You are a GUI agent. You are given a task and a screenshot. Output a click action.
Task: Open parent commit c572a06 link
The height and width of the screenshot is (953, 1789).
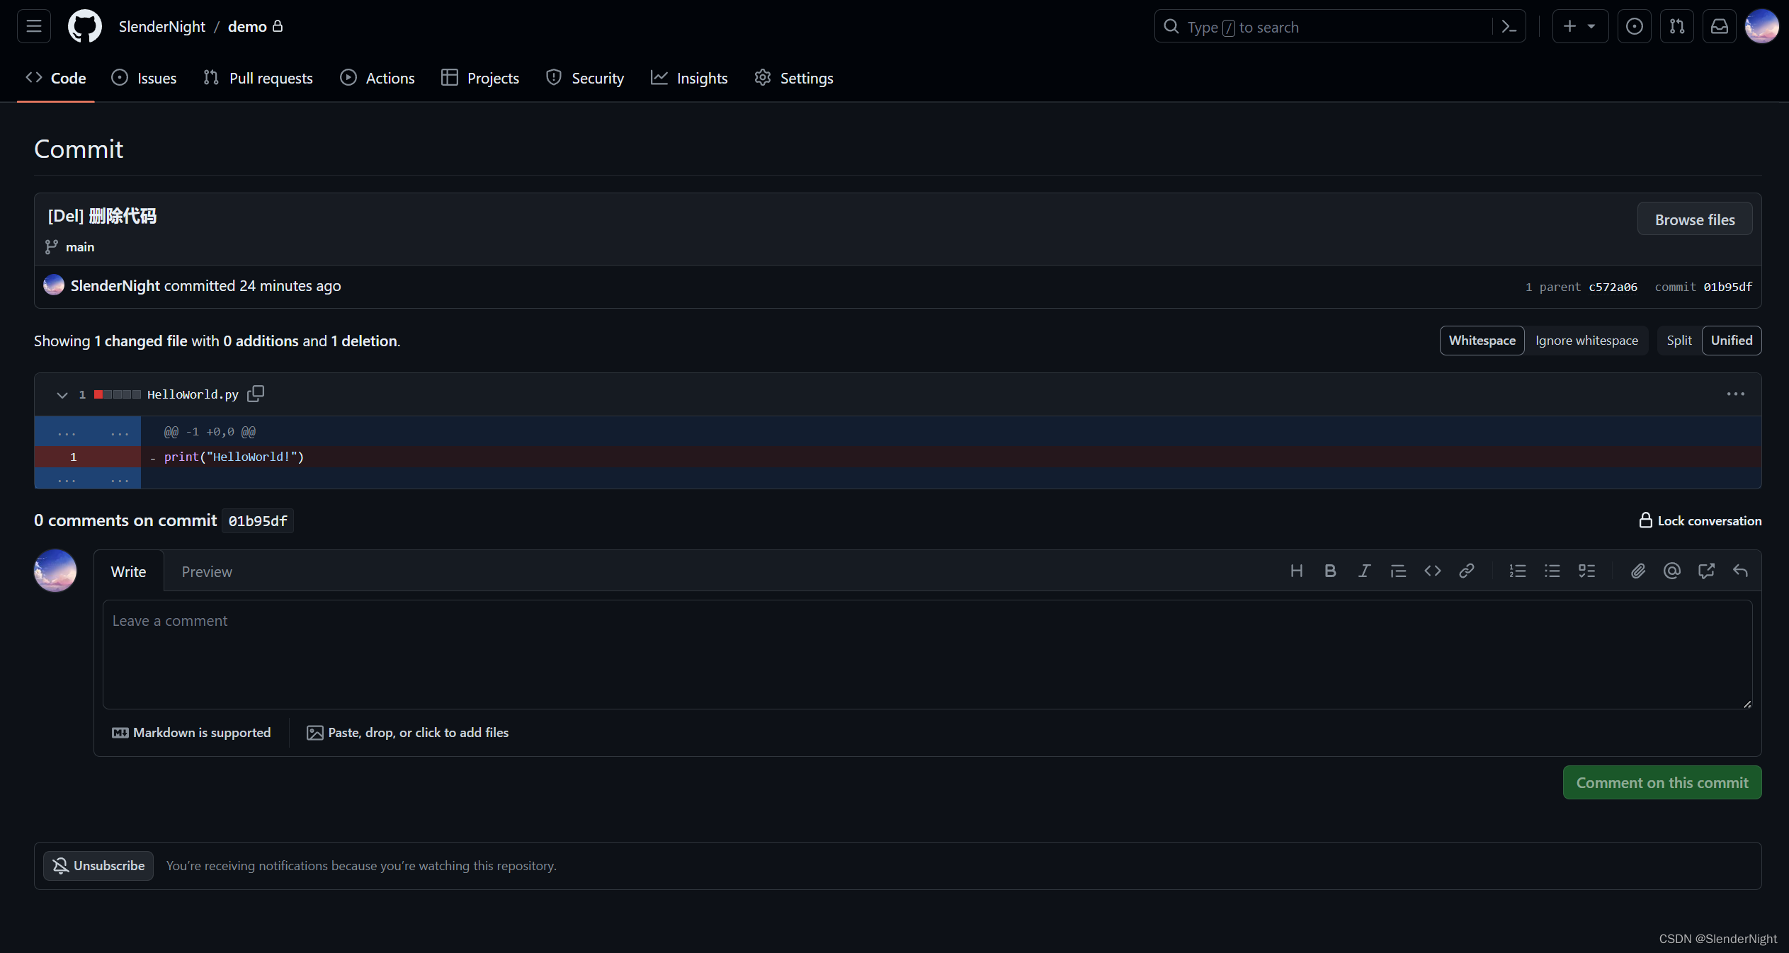click(1613, 287)
